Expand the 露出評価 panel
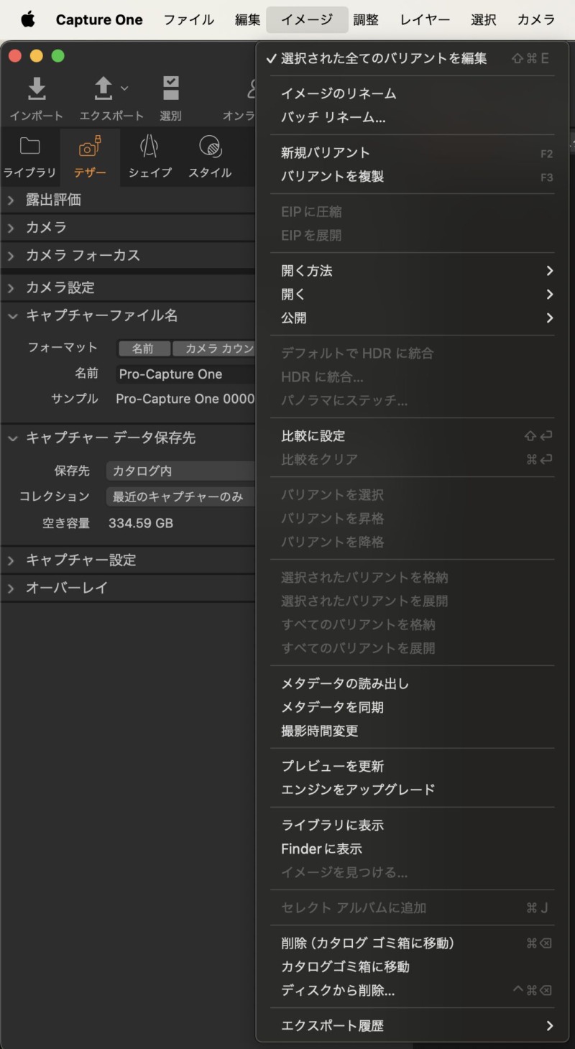Image resolution: width=575 pixels, height=1049 pixels. (x=53, y=200)
